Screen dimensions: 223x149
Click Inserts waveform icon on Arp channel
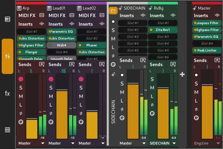[x=42, y=24]
